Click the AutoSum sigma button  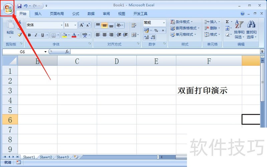click(227, 22)
